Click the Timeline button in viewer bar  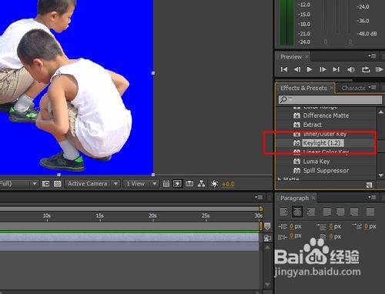point(189,184)
